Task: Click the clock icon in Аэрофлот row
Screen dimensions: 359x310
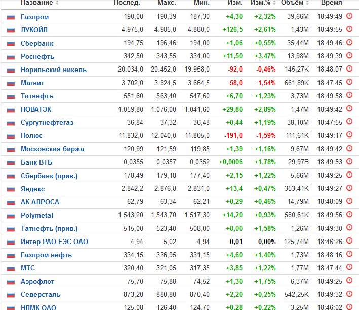Action: 349,280
